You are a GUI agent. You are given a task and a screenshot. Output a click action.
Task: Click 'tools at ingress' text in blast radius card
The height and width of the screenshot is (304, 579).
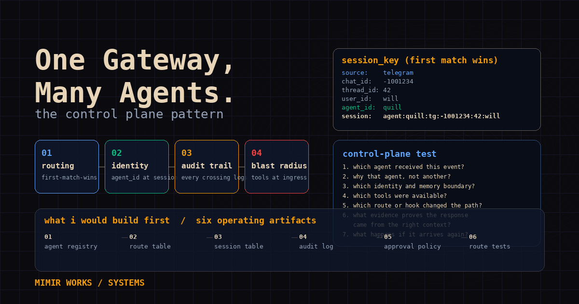pos(279,178)
